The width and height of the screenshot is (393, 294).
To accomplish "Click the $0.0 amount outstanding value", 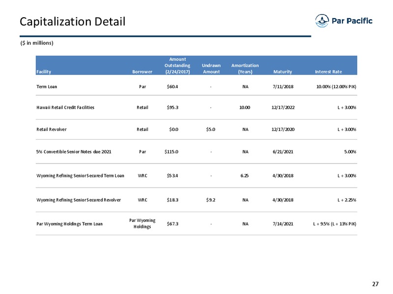I will pyautogui.click(x=174, y=129).
